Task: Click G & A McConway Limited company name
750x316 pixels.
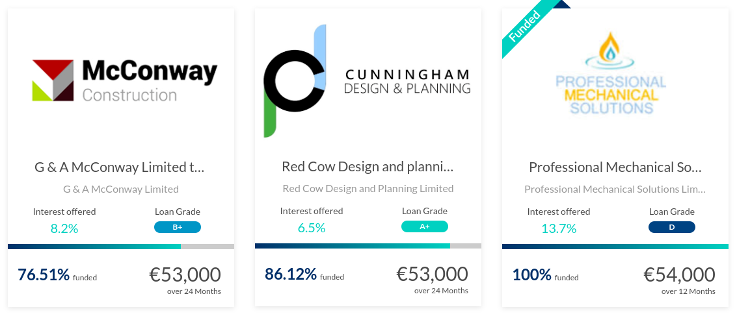Action: 121,189
